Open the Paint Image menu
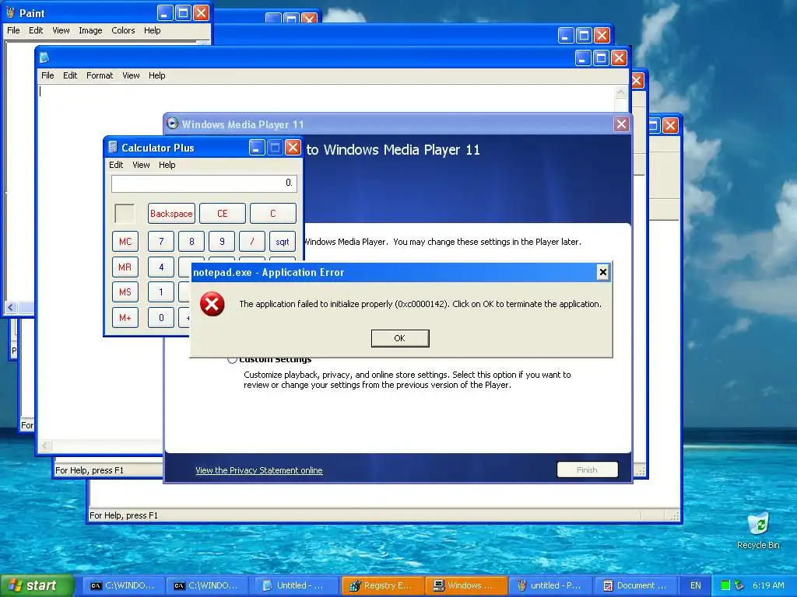This screenshot has height=597, width=797. pyautogui.click(x=90, y=30)
